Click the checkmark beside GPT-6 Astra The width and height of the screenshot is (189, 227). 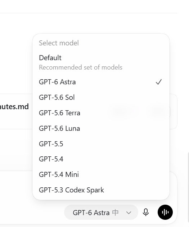click(159, 82)
